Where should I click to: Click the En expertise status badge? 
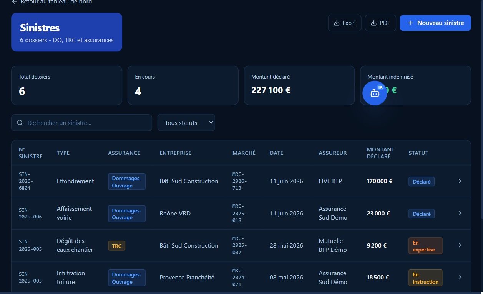point(425,246)
